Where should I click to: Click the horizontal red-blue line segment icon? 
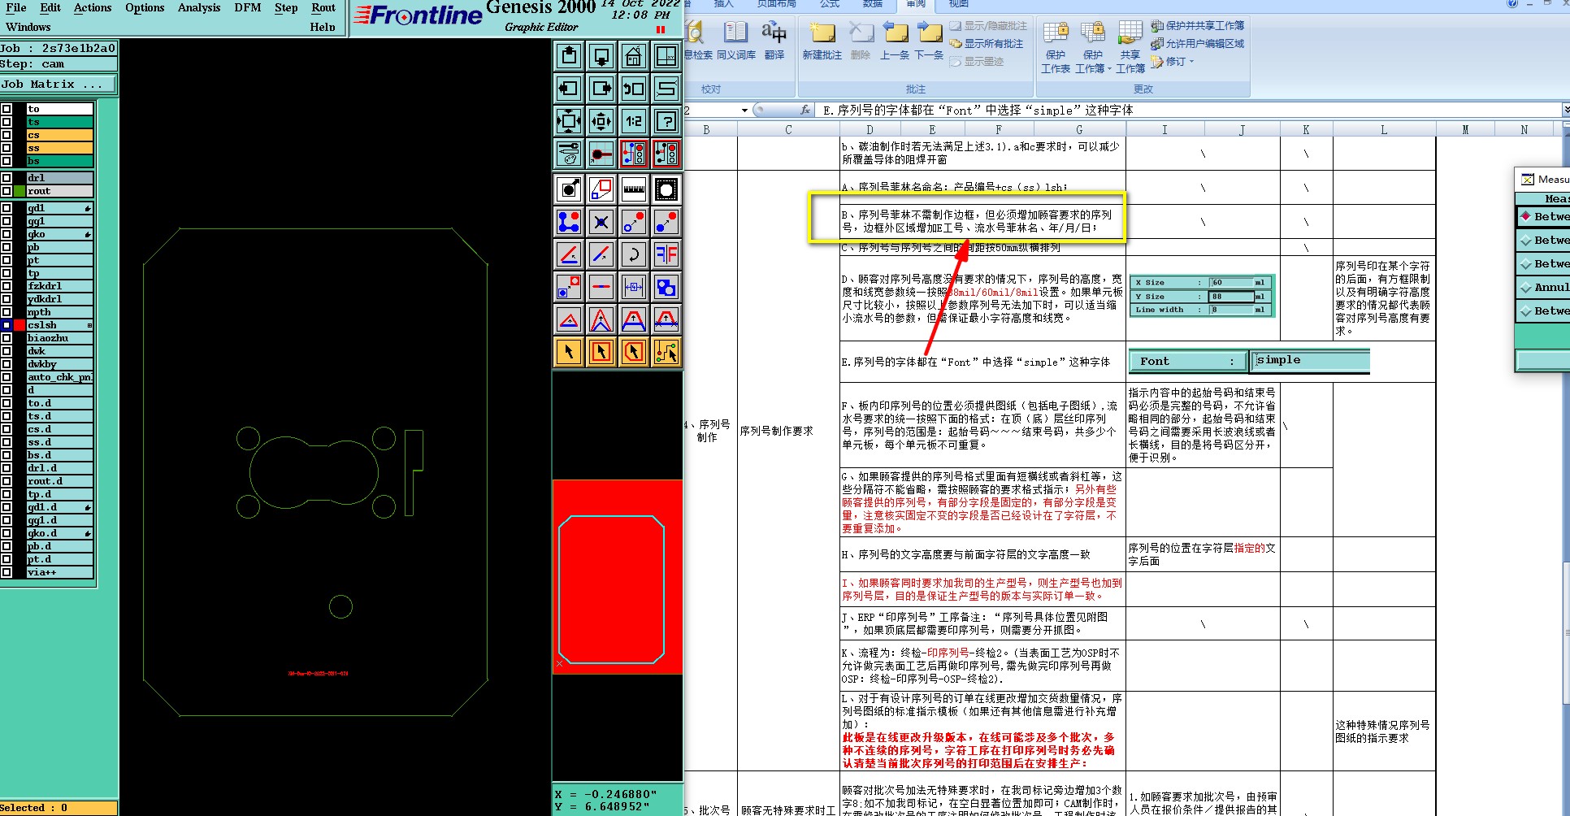pyautogui.click(x=601, y=287)
